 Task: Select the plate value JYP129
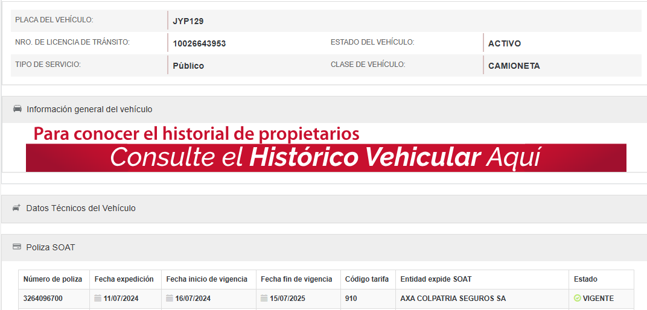188,21
